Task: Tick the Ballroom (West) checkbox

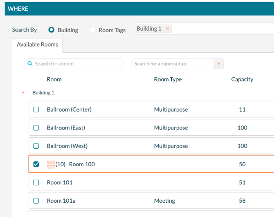Action: click(x=36, y=146)
